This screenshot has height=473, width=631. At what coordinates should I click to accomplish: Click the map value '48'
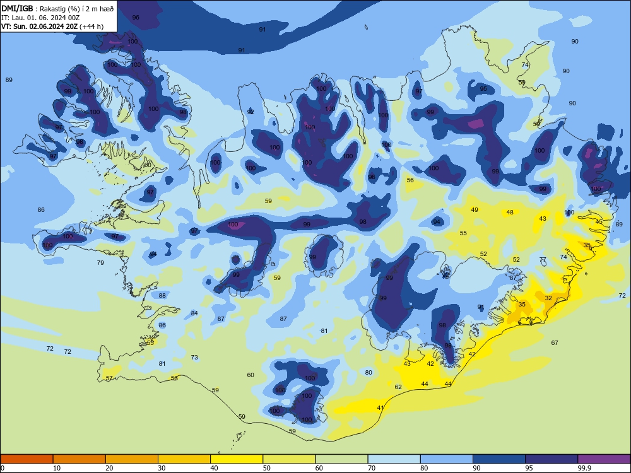pos(510,213)
